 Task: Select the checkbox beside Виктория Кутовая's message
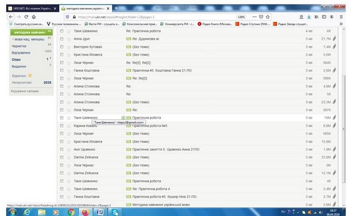click(62, 47)
